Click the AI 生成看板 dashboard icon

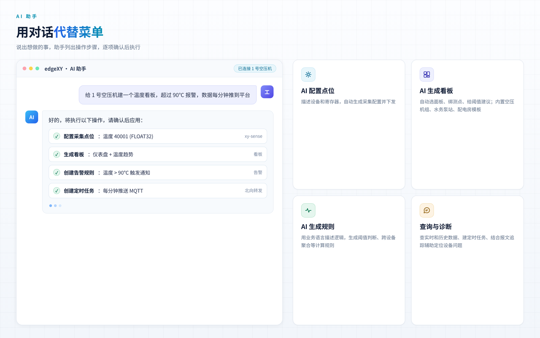coord(427,75)
